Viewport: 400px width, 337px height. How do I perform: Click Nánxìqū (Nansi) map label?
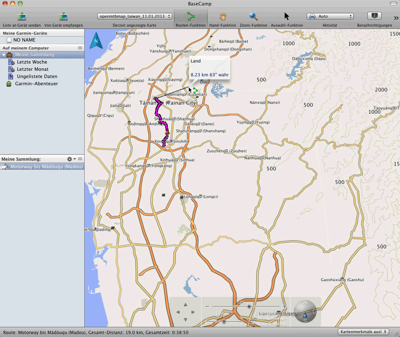click(x=264, y=102)
